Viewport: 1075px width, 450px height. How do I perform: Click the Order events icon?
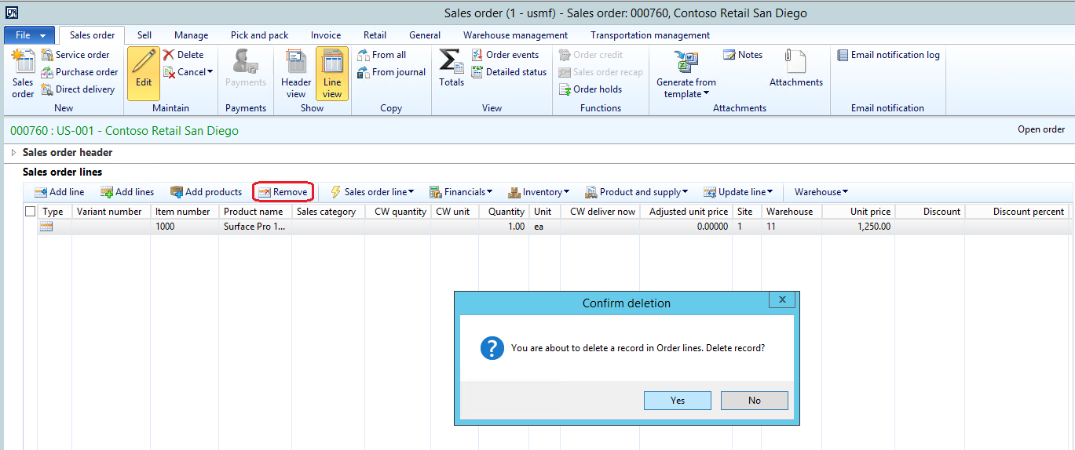coord(477,55)
